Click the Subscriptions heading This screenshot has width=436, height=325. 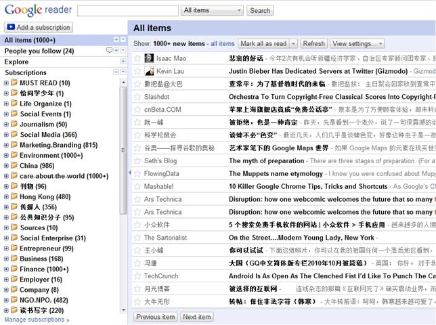[26, 72]
